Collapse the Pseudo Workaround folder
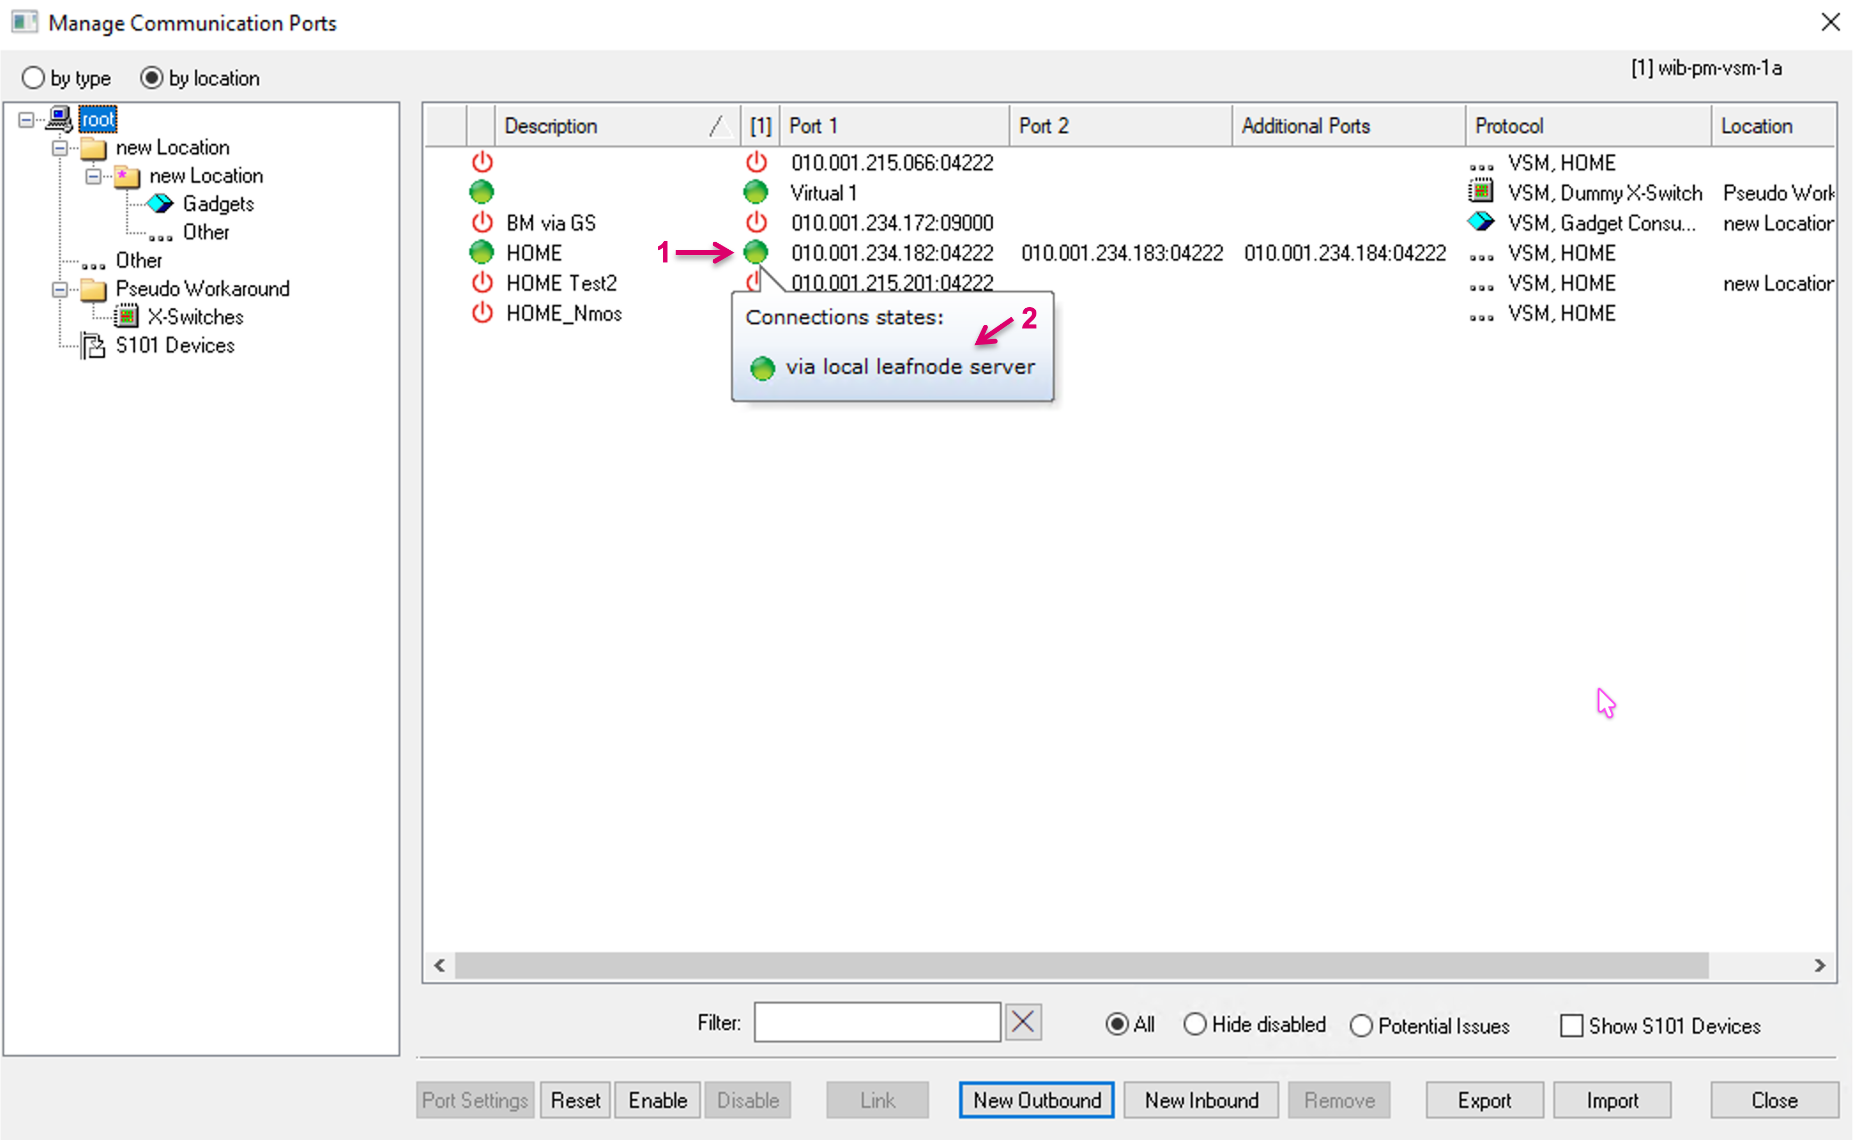This screenshot has width=1854, height=1142. [x=60, y=289]
